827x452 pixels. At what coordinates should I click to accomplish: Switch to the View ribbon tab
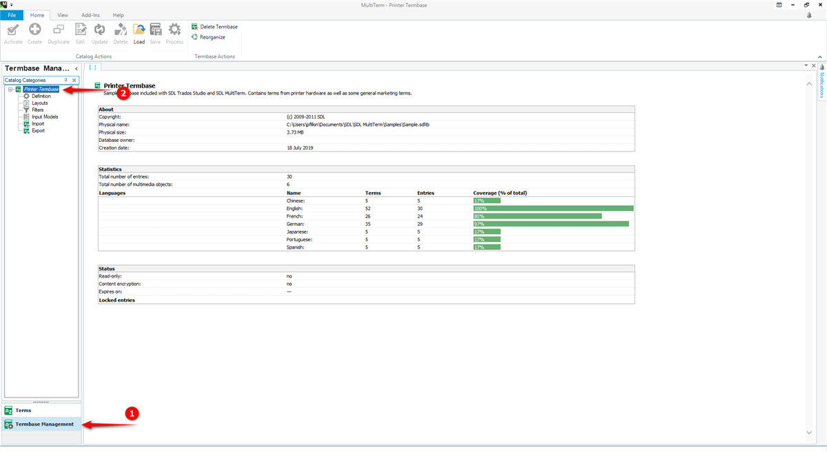tap(63, 14)
